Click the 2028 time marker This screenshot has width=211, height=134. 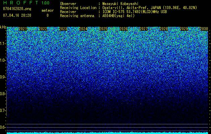click(x=164, y=29)
